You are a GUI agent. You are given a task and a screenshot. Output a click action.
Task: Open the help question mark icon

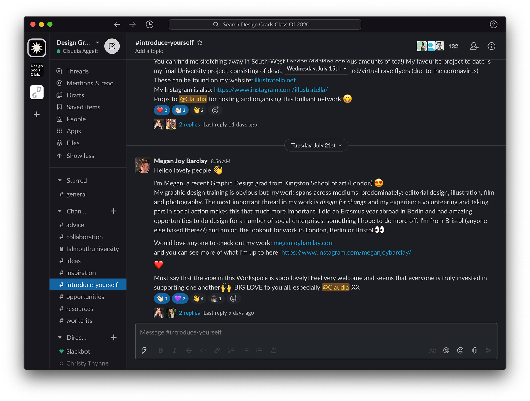pyautogui.click(x=493, y=24)
